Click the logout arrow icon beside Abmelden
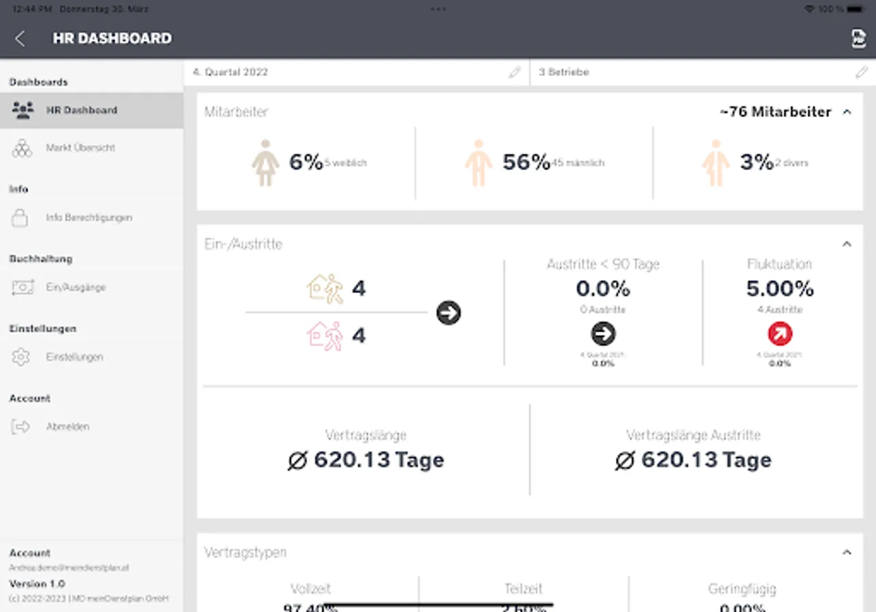This screenshot has width=876, height=612. (x=21, y=427)
